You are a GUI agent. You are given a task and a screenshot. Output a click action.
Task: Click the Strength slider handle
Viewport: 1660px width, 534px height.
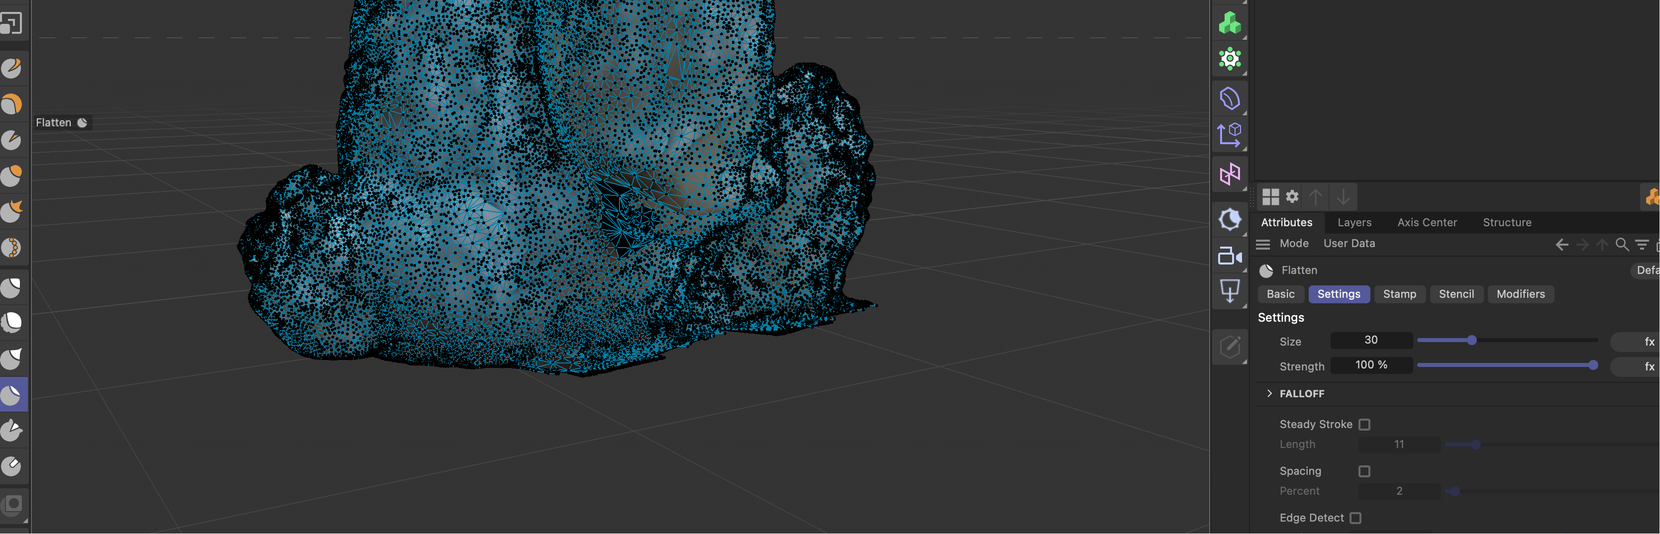point(1593,365)
